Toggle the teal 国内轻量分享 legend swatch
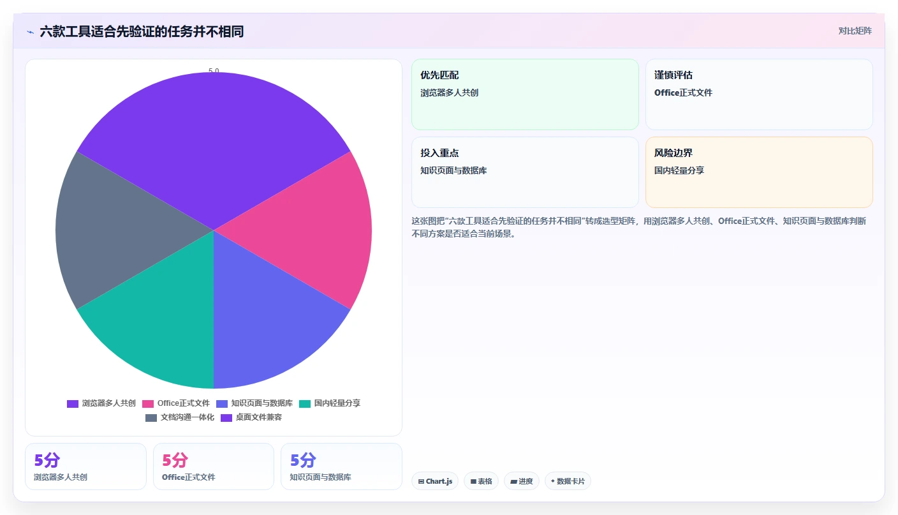The height and width of the screenshot is (515, 898). pos(305,403)
